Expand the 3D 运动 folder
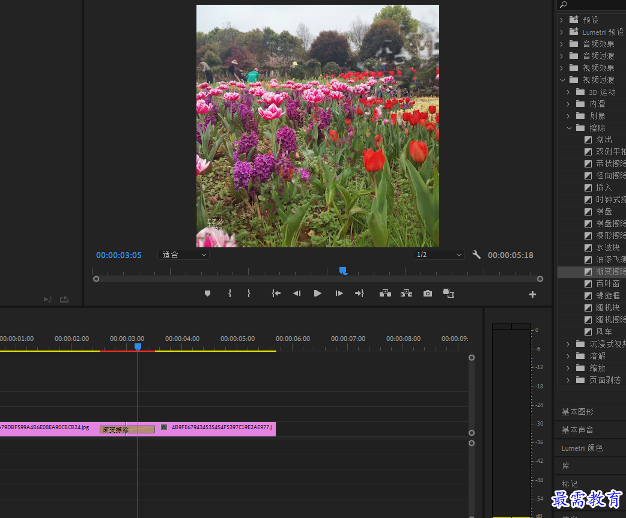This screenshot has width=626, height=518. coord(568,92)
